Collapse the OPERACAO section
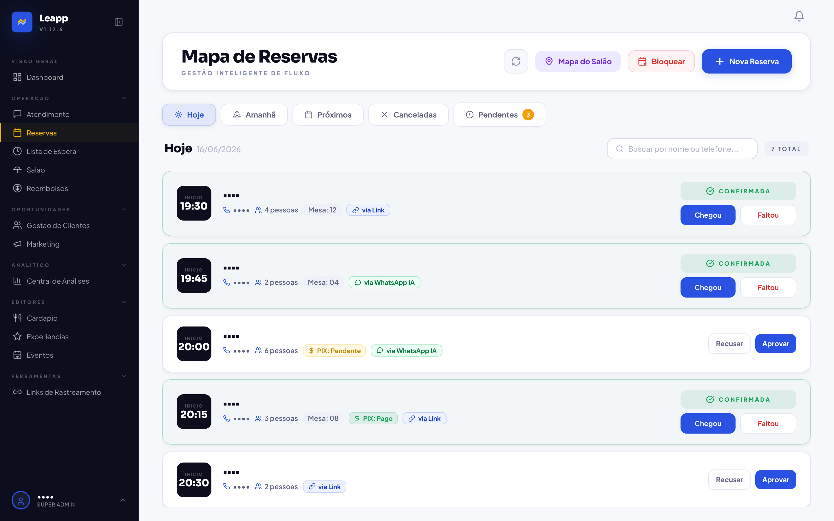This screenshot has width=834, height=521. click(124, 98)
